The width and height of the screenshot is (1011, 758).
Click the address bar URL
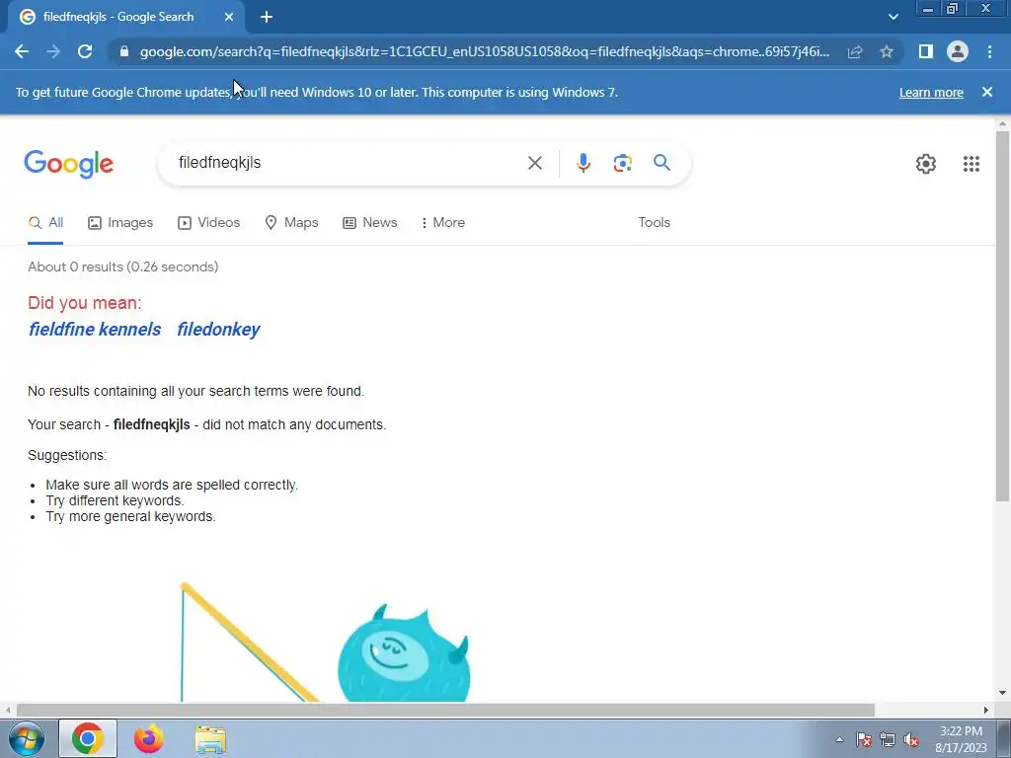485,51
